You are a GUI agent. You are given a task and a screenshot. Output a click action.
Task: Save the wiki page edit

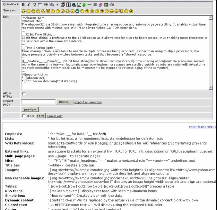click(40, 115)
